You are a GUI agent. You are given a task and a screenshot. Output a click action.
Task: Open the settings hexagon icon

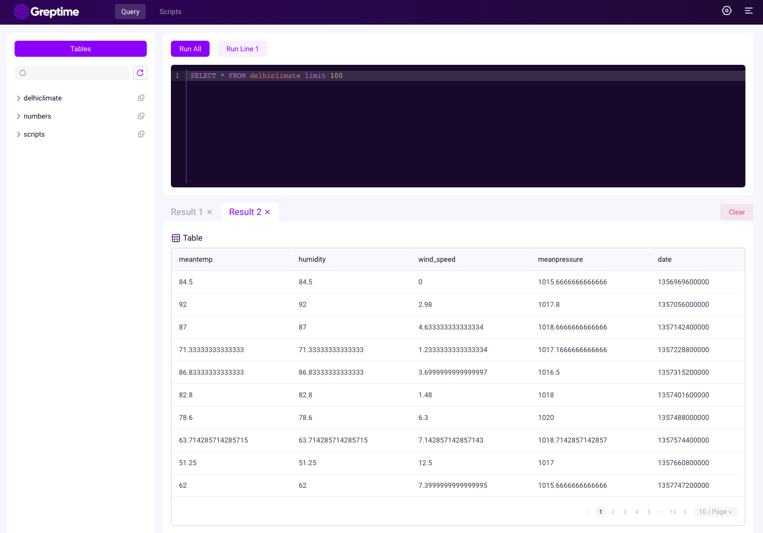coord(726,11)
